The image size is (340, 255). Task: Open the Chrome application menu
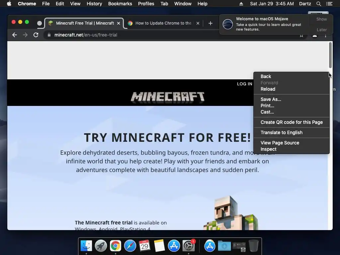click(27, 4)
